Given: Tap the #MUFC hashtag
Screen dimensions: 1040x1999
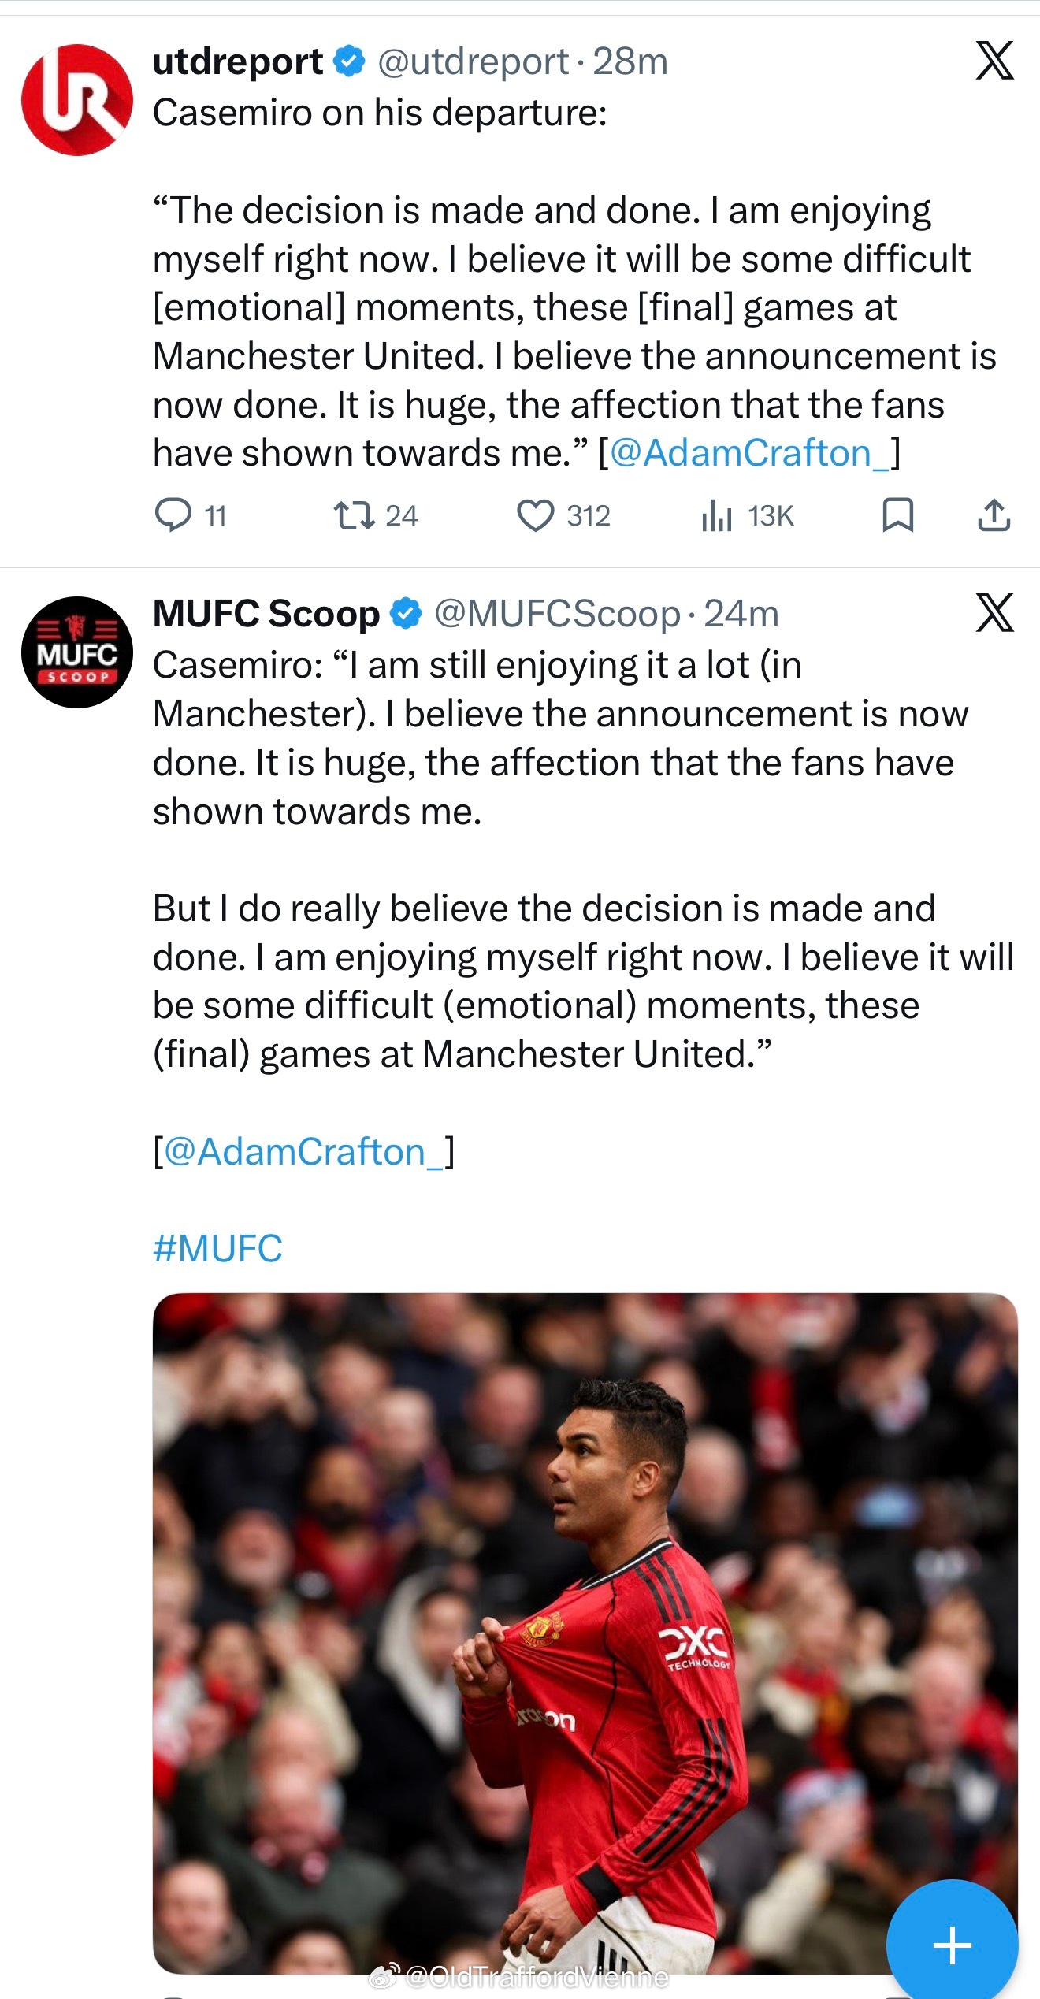Looking at the screenshot, I should pos(217,1249).
